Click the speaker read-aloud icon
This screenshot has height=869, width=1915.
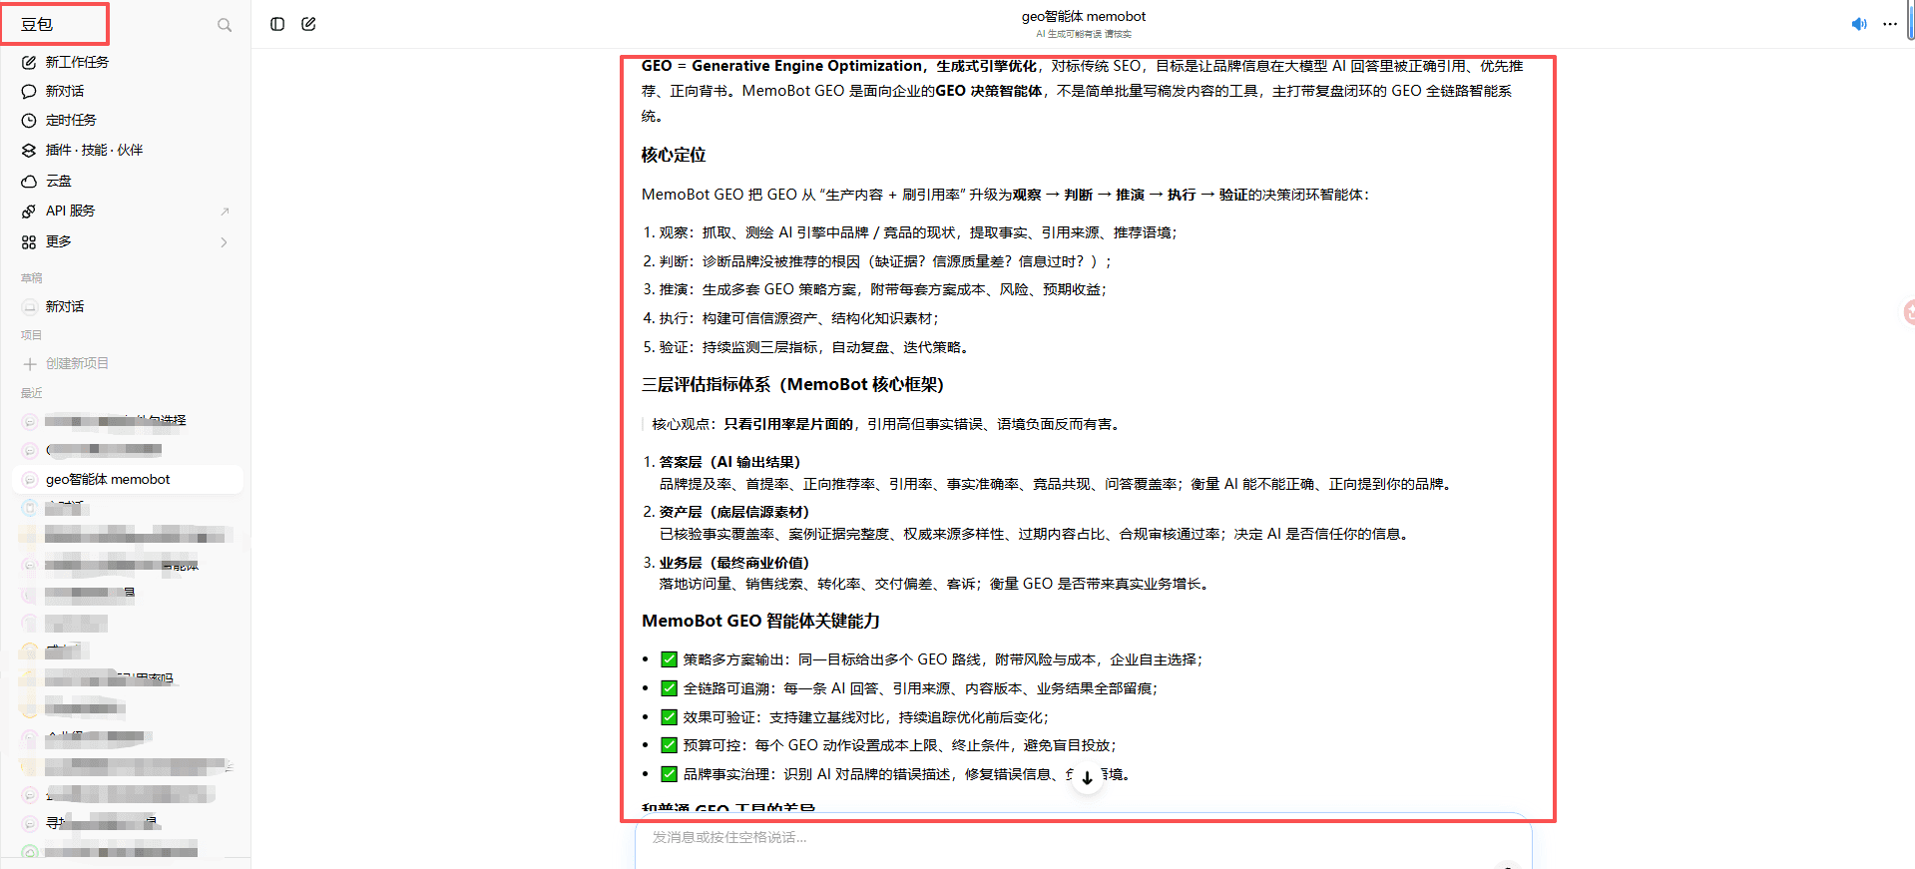point(1859,24)
